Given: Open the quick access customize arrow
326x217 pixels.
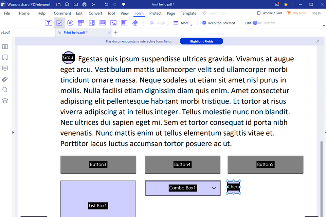Looking at the screenshot, I should coord(124,4).
